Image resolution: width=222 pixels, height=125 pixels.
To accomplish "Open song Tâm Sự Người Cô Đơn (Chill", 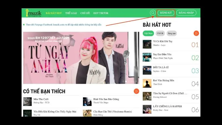I will [x=170, y=93].
